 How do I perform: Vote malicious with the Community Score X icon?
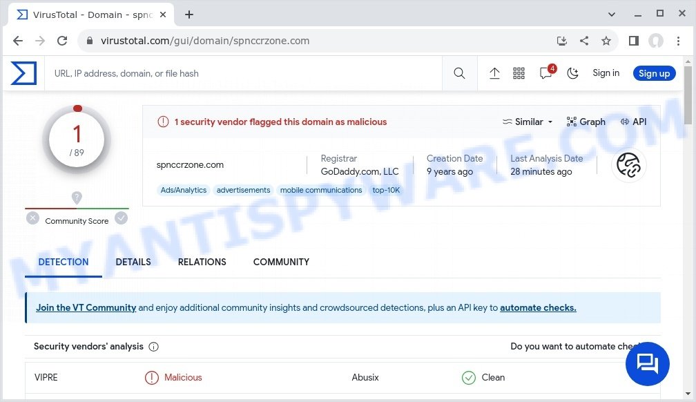32,218
